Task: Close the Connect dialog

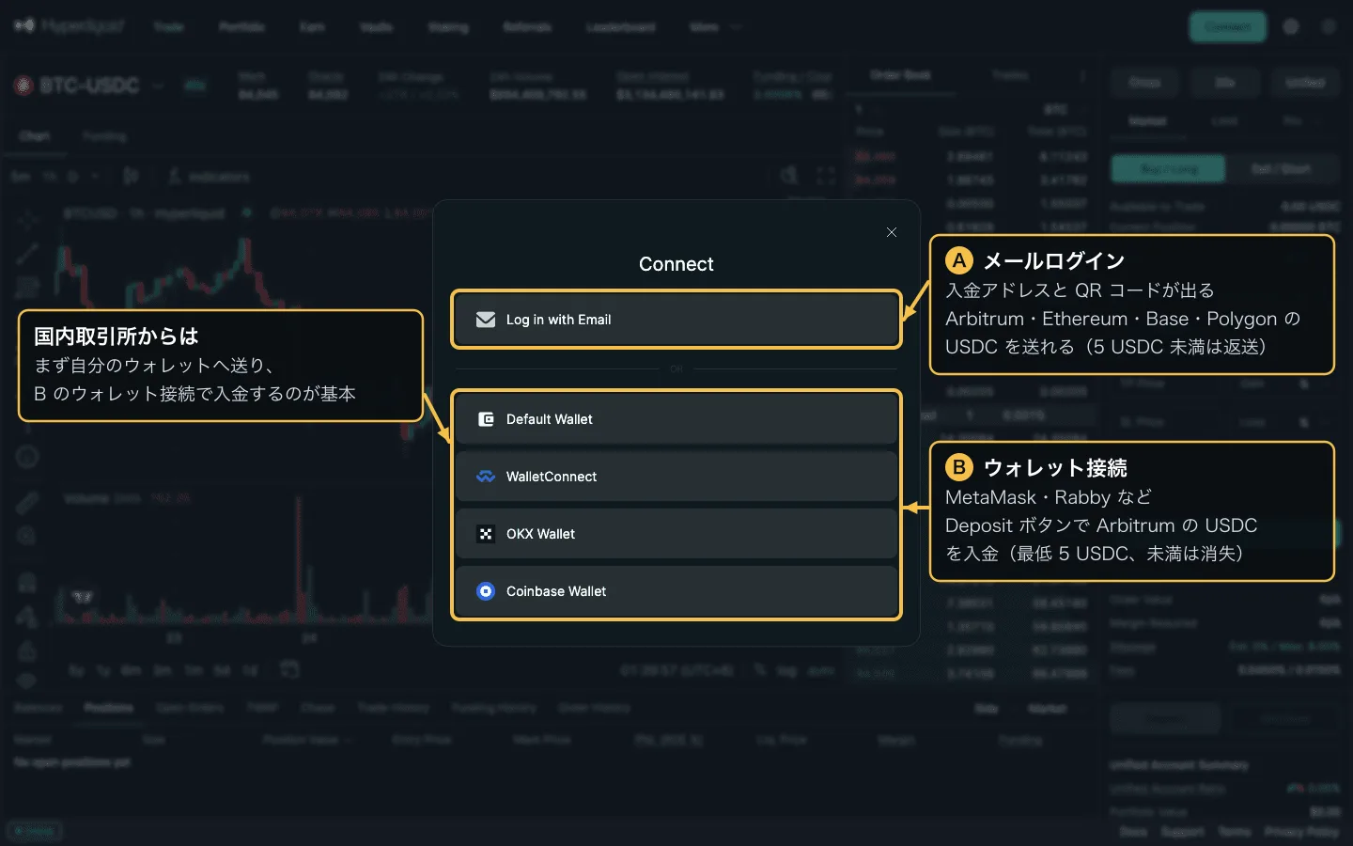Action: (x=892, y=232)
